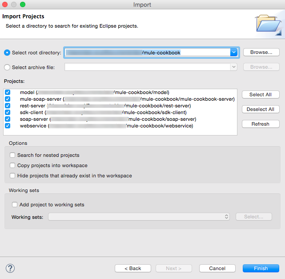Zoom the Import window with green button
The height and width of the screenshot is (279, 285).
[x=23, y=4]
